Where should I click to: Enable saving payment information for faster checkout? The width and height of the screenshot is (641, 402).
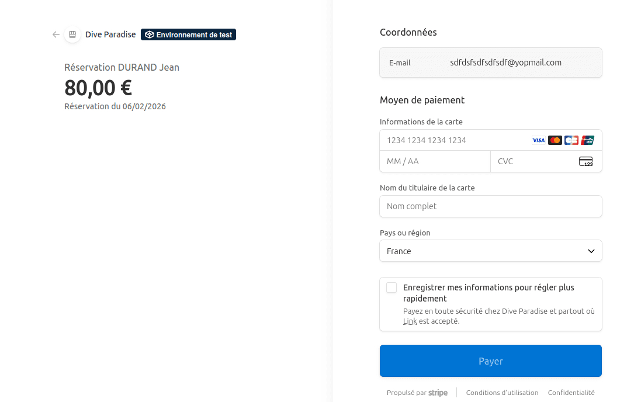391,287
